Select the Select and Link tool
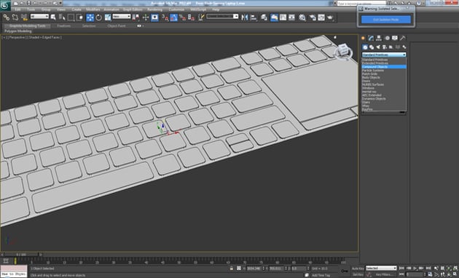 (x=6, y=17)
